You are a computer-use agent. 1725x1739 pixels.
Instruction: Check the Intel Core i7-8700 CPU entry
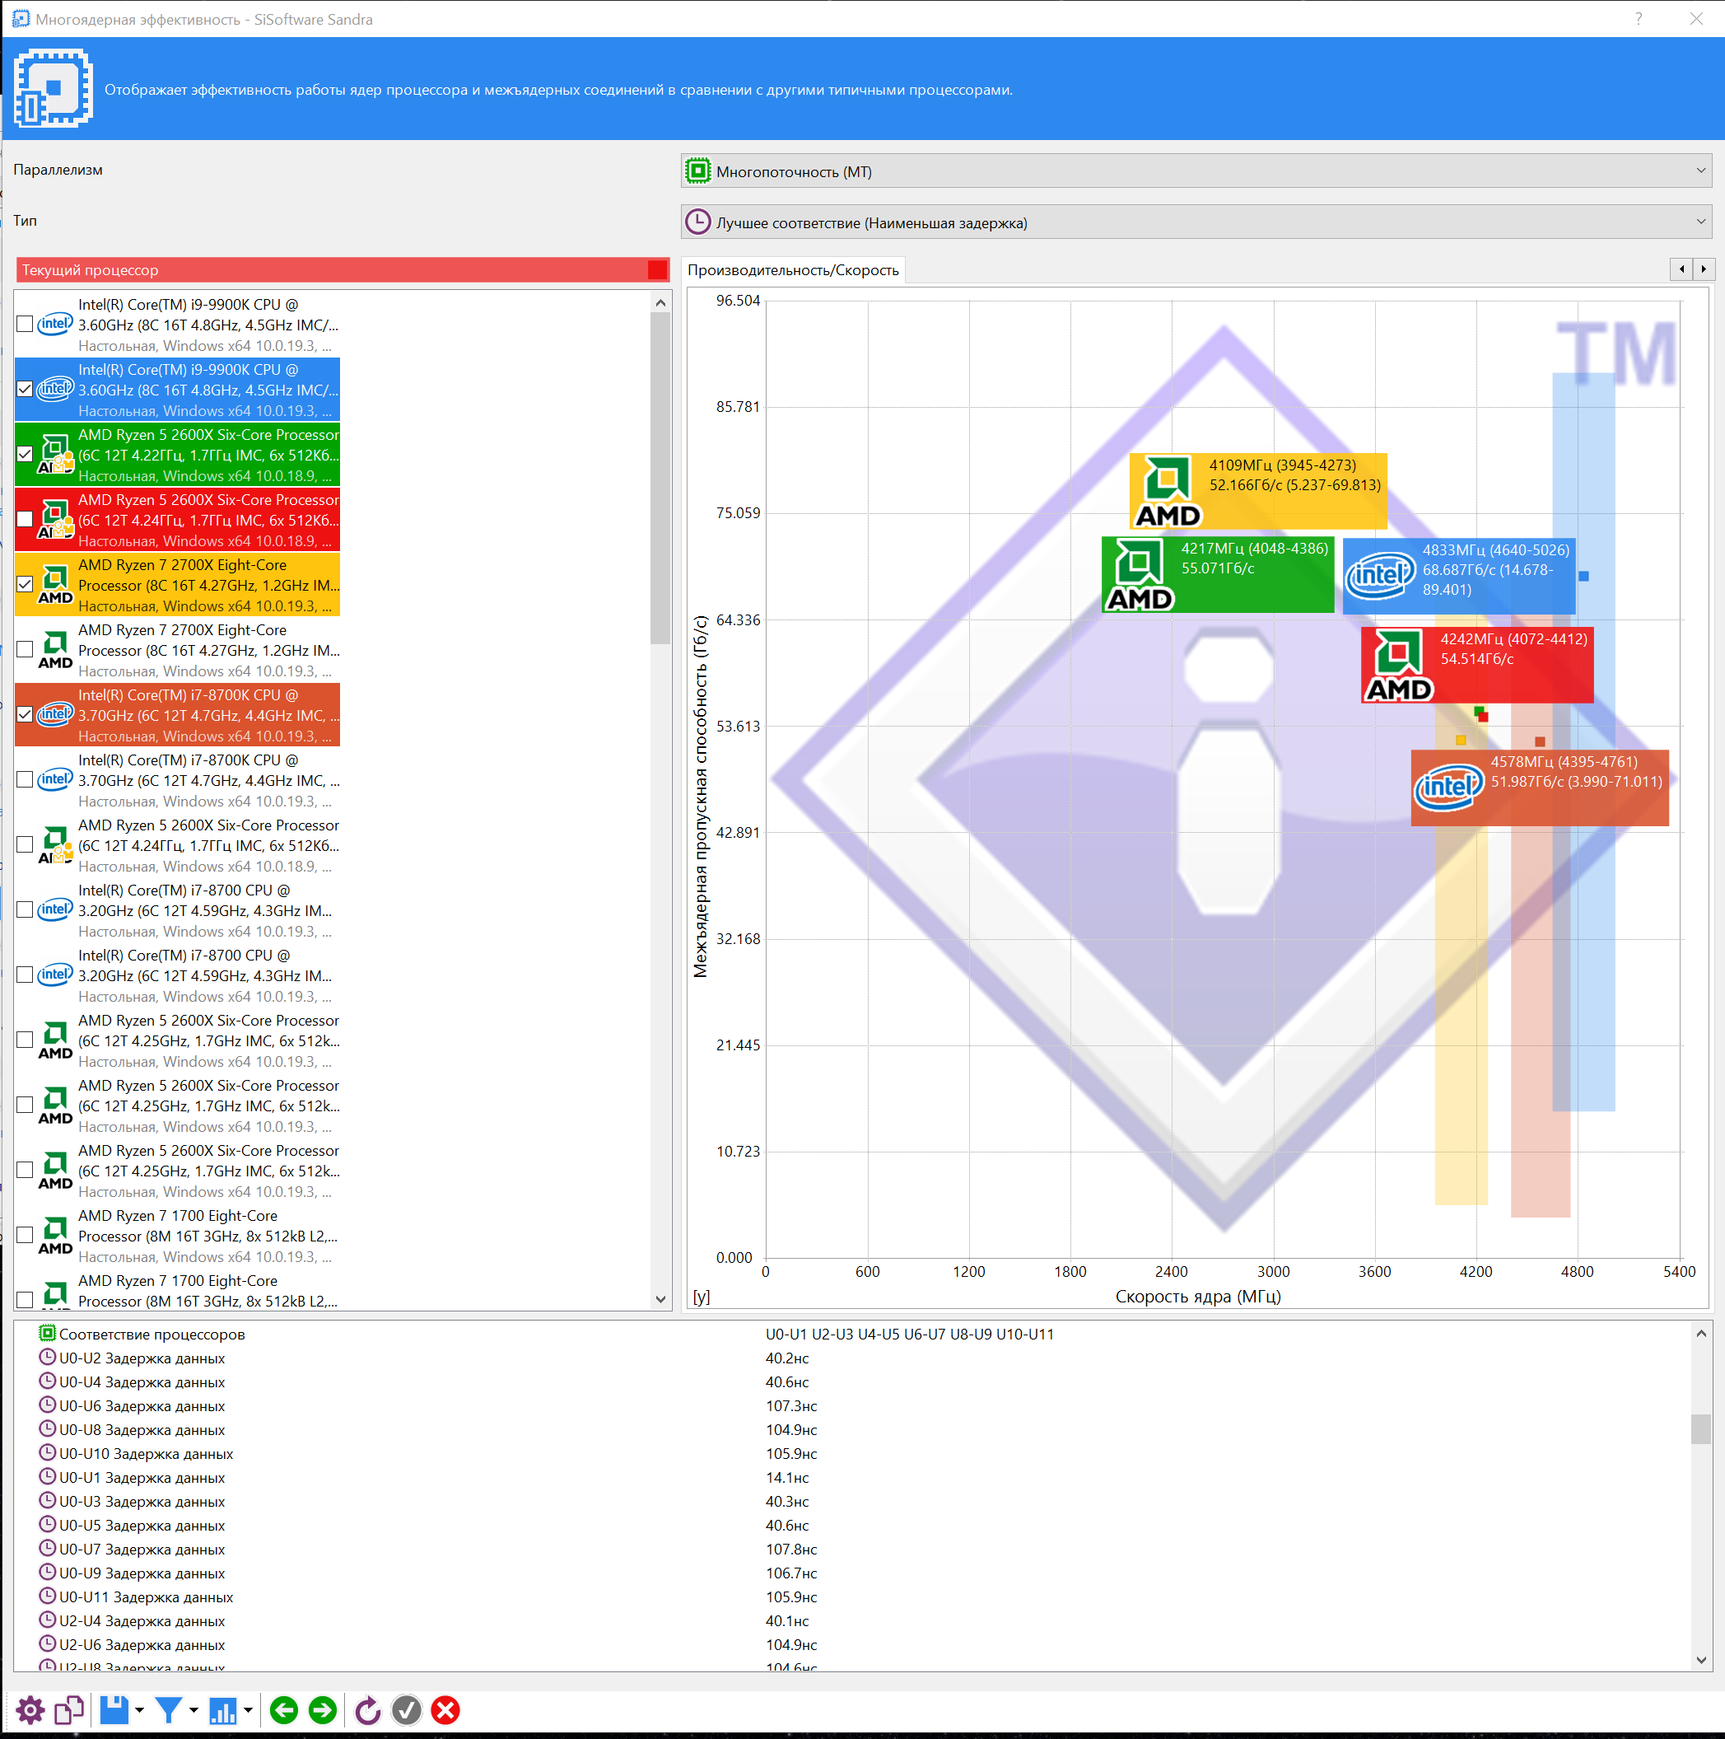26,910
